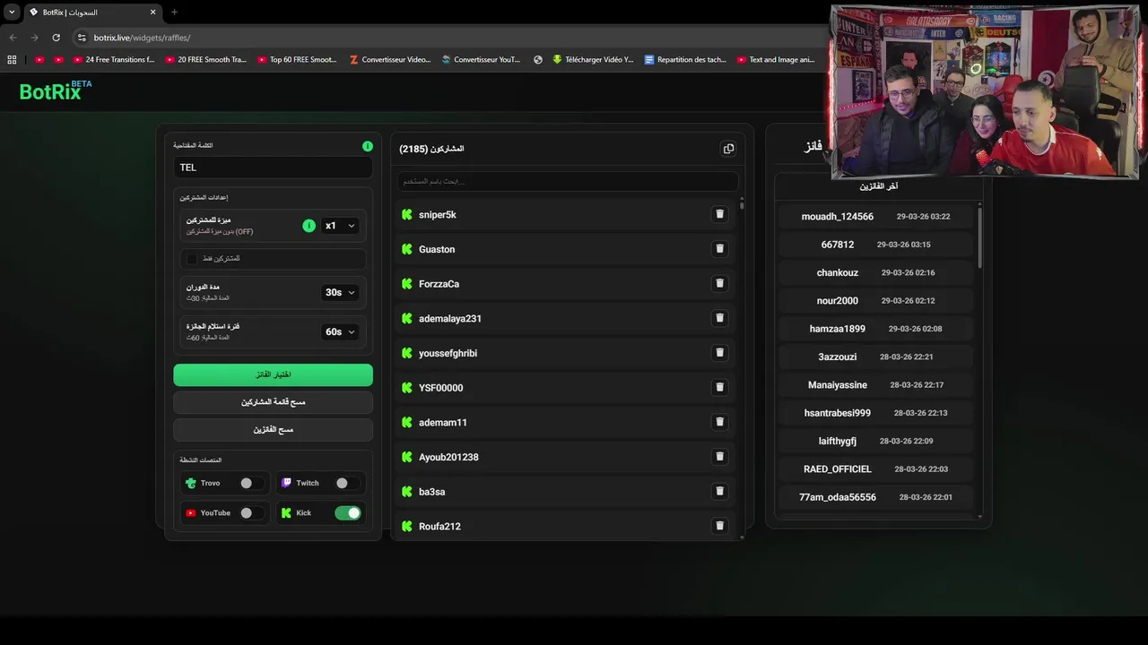Remove ademam11 via trash icon

[x=719, y=422]
